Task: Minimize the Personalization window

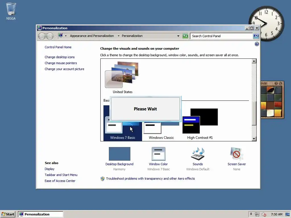Action: point(247,28)
